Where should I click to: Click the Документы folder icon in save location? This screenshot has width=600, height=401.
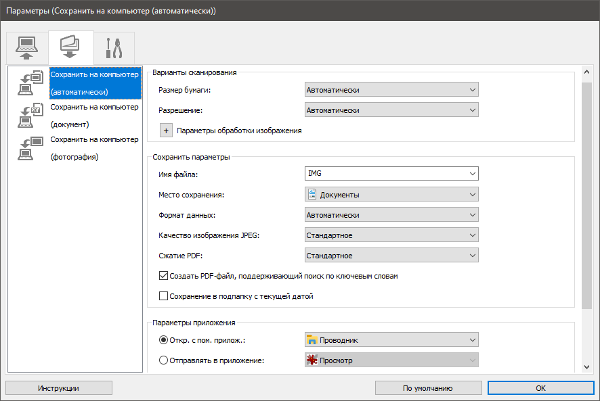coord(312,195)
